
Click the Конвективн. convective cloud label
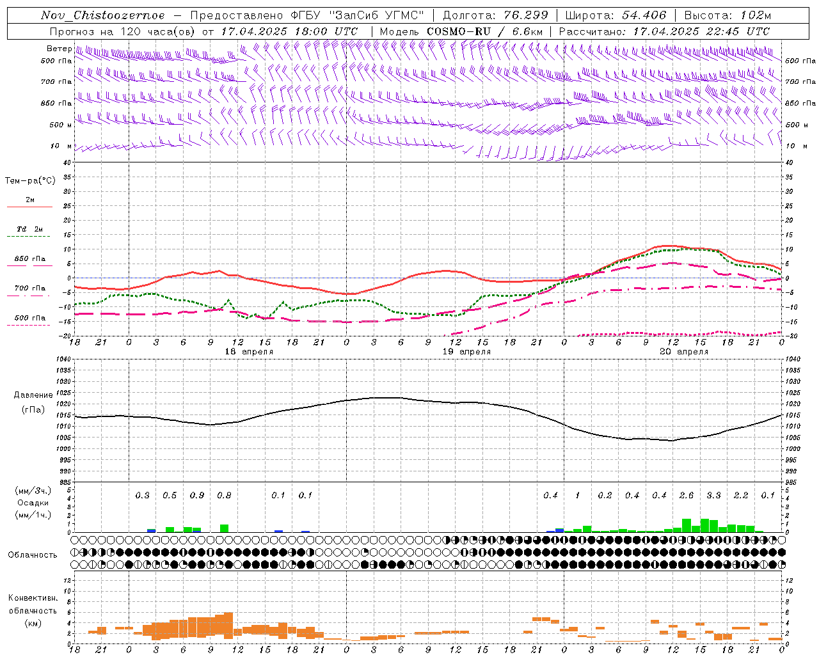pos(33,598)
